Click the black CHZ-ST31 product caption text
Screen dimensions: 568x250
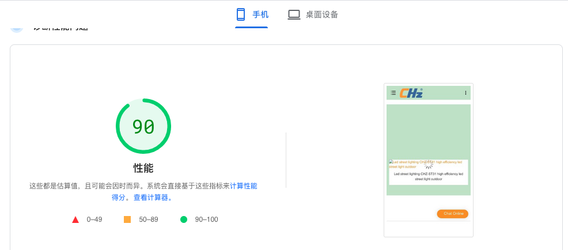(x=428, y=176)
